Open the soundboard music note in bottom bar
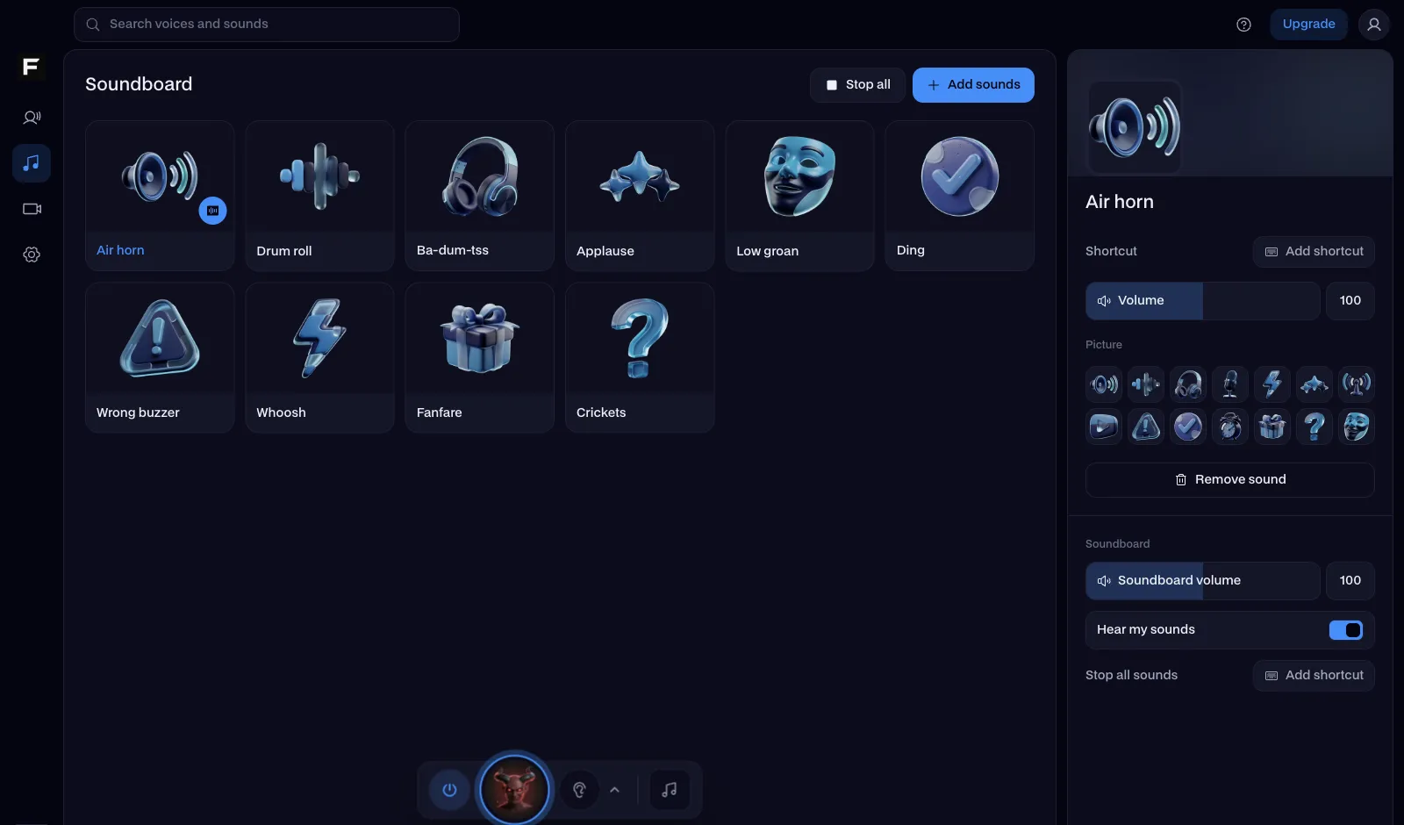1404x825 pixels. coord(670,790)
